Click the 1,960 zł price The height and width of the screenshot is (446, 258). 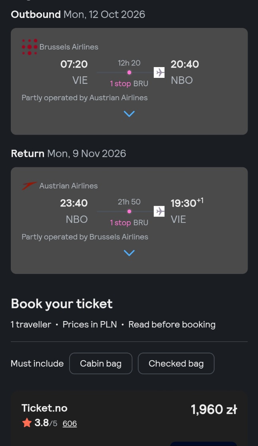point(214,410)
